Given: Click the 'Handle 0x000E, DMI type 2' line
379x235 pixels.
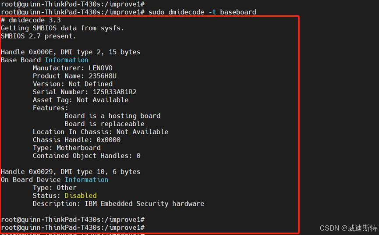Looking at the screenshot, I should click(x=71, y=52).
